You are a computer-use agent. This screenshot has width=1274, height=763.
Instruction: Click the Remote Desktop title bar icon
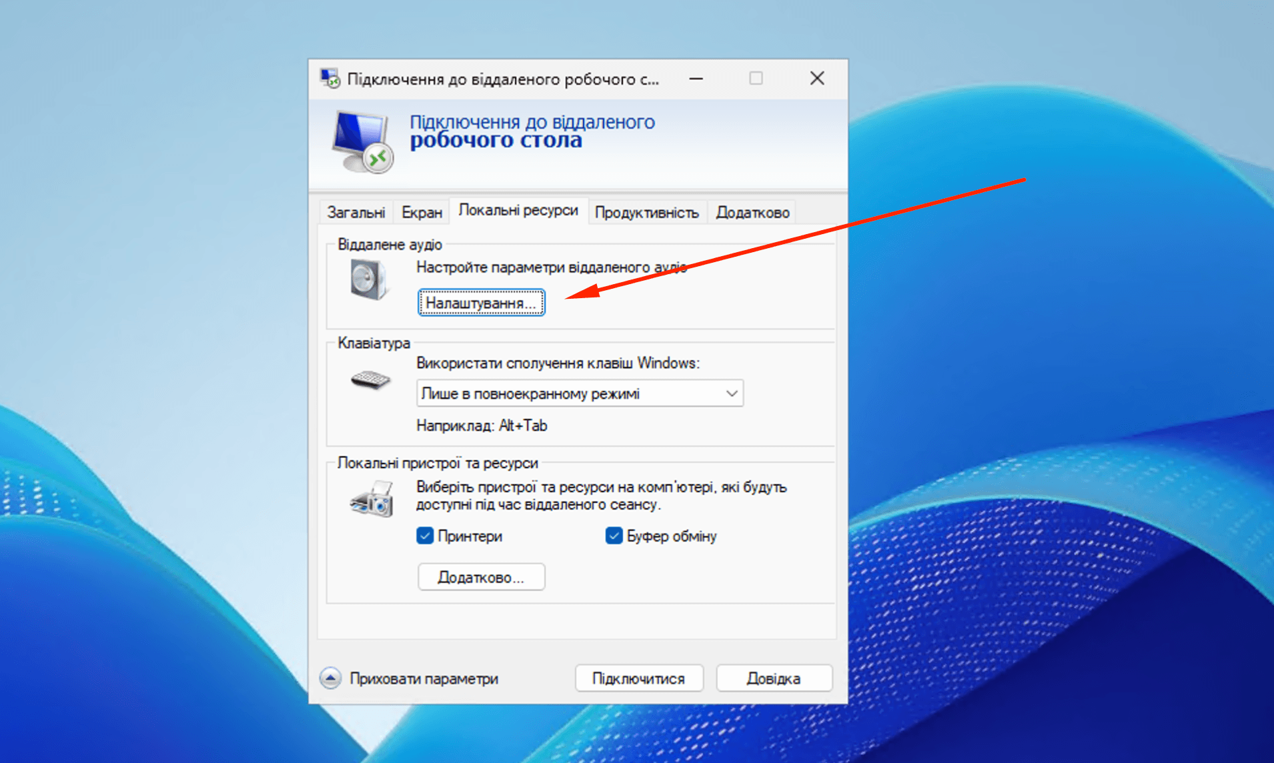330,79
